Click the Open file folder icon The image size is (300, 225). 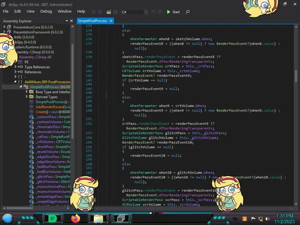(x=109, y=12)
